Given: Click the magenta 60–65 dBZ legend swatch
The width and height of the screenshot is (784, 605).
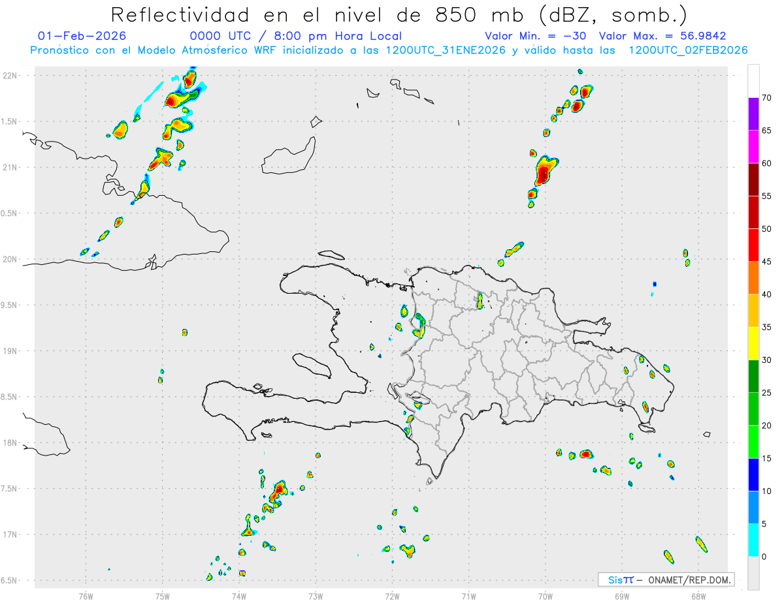Looking at the screenshot, I should [x=753, y=147].
